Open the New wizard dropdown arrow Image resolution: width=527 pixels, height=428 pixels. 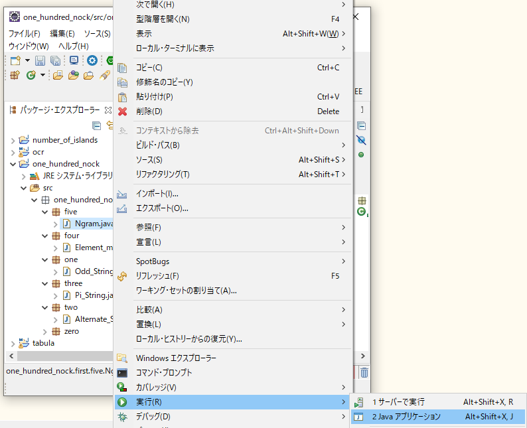[x=28, y=60]
